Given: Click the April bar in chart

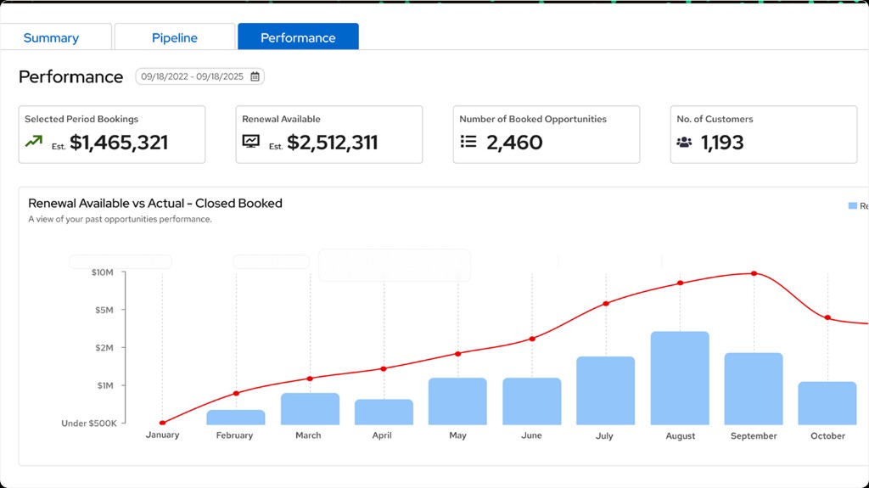Looking at the screenshot, I should pyautogui.click(x=384, y=412).
